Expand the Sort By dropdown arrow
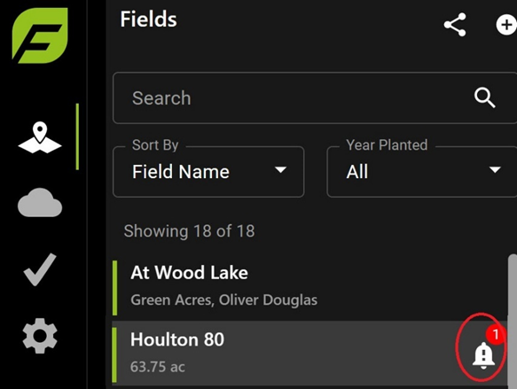The width and height of the screenshot is (517, 389). 280,170
